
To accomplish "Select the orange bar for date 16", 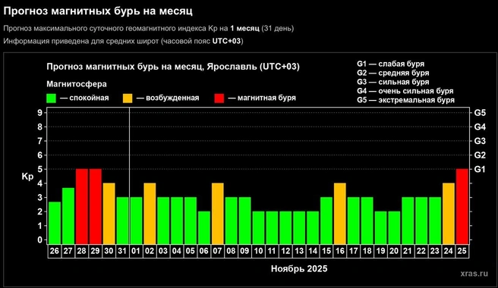I will pyautogui.click(x=340, y=214).
